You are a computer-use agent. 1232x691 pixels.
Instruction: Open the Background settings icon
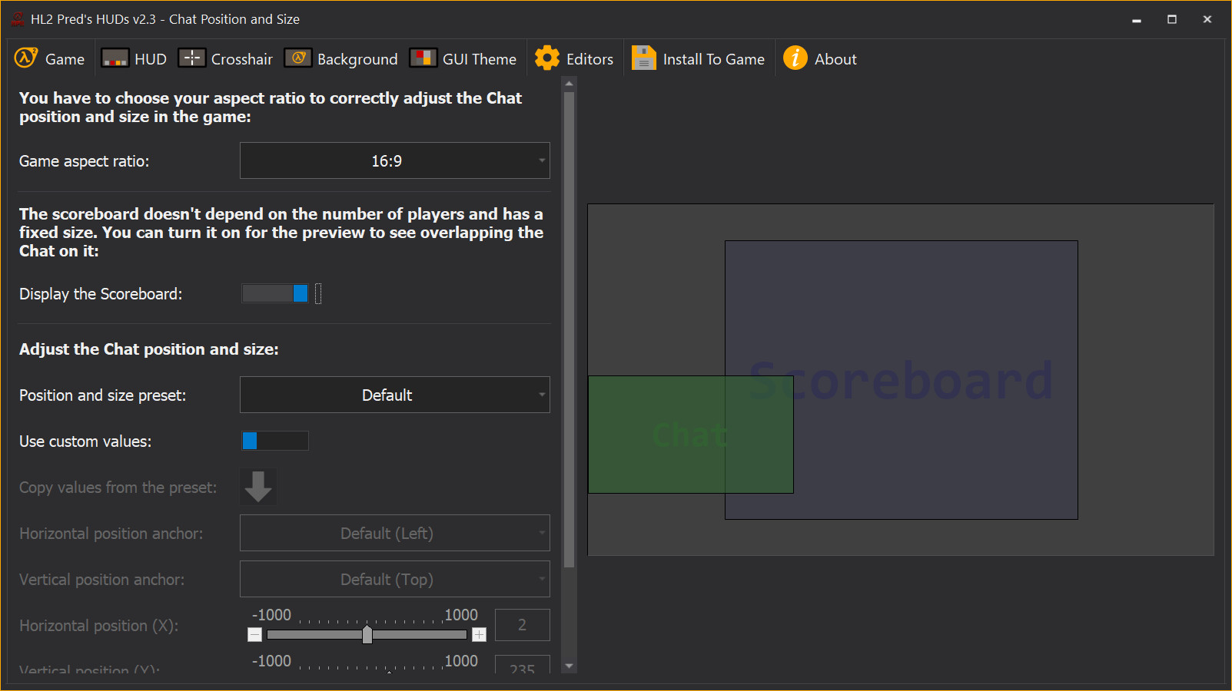click(298, 58)
